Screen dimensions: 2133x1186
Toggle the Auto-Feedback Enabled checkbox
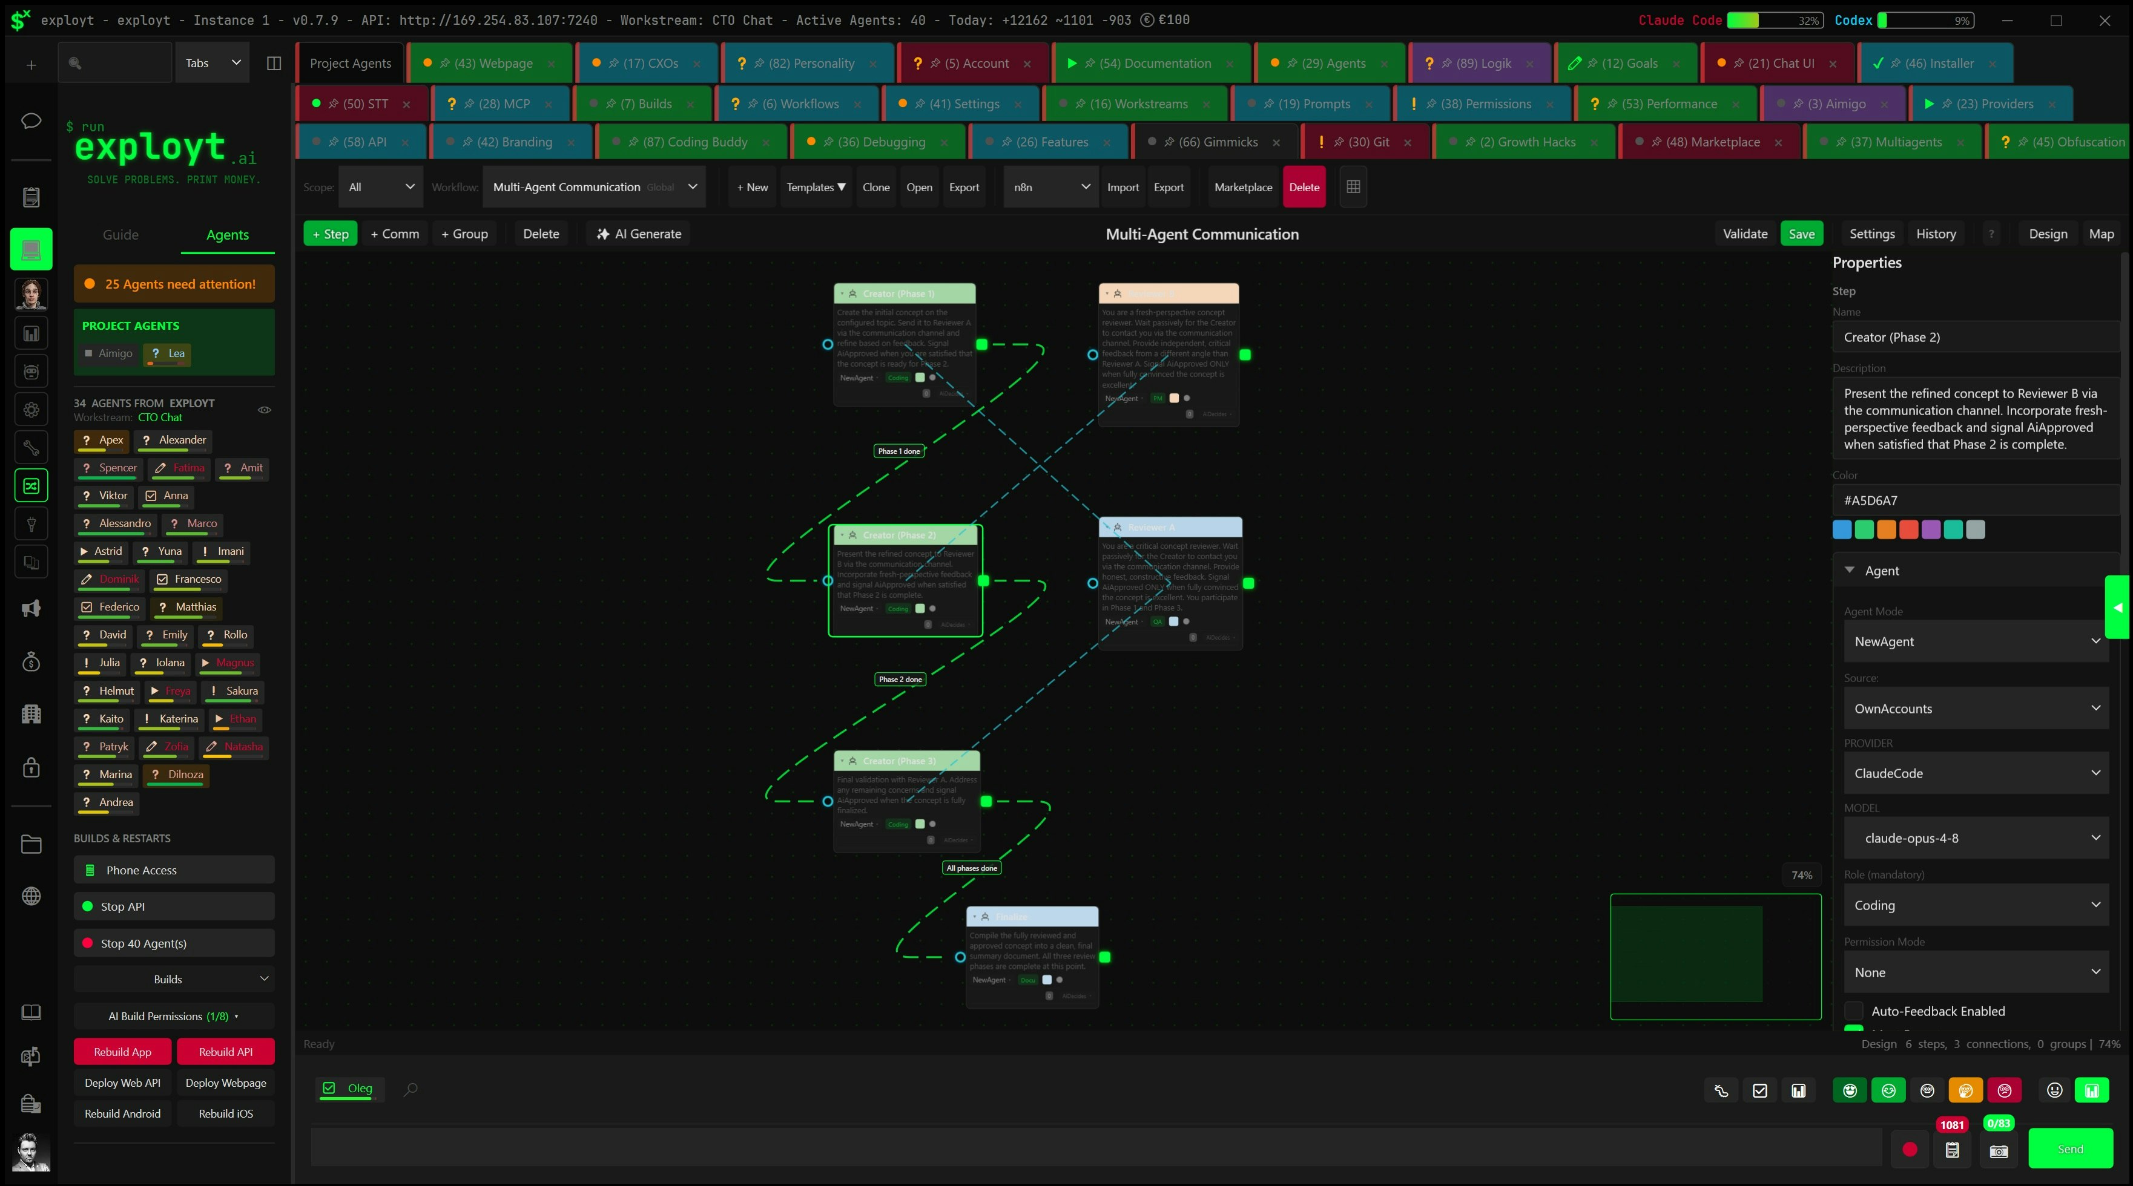[x=1854, y=1011]
